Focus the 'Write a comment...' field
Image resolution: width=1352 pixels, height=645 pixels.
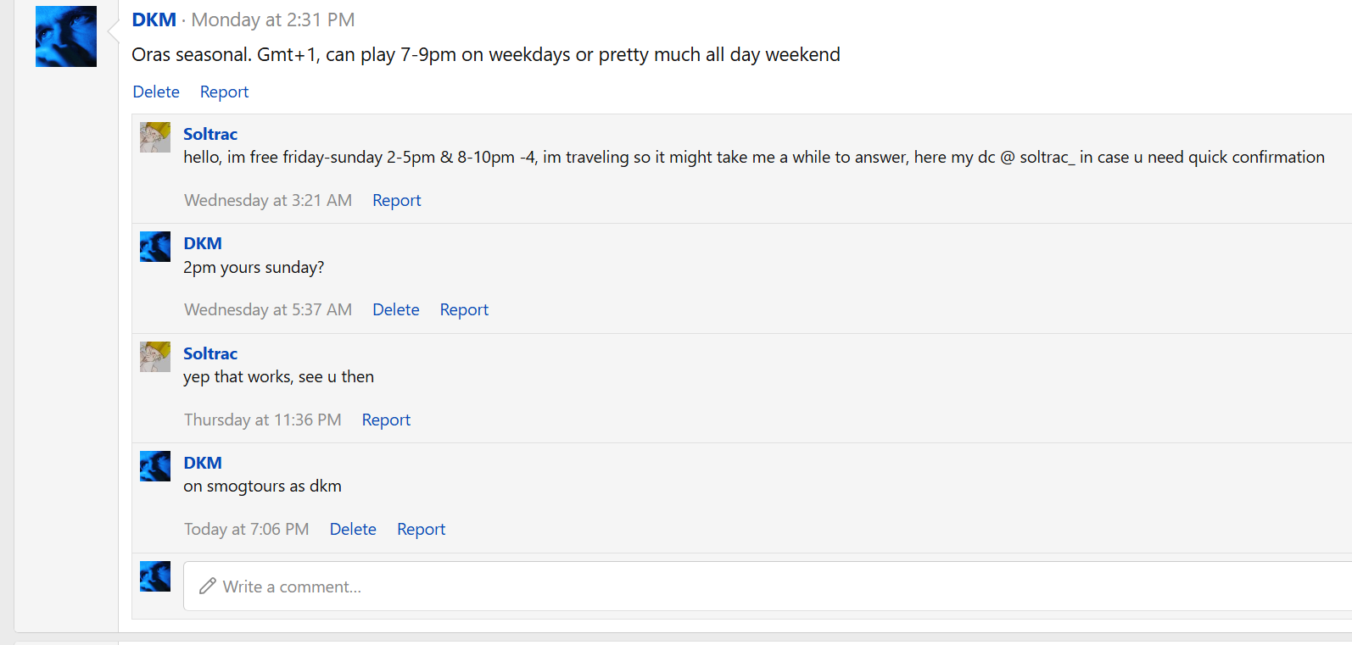coord(768,586)
